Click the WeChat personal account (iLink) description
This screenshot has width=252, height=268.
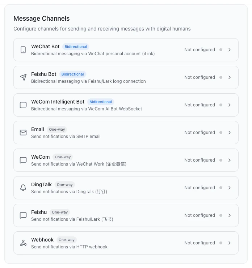[x=93, y=54]
